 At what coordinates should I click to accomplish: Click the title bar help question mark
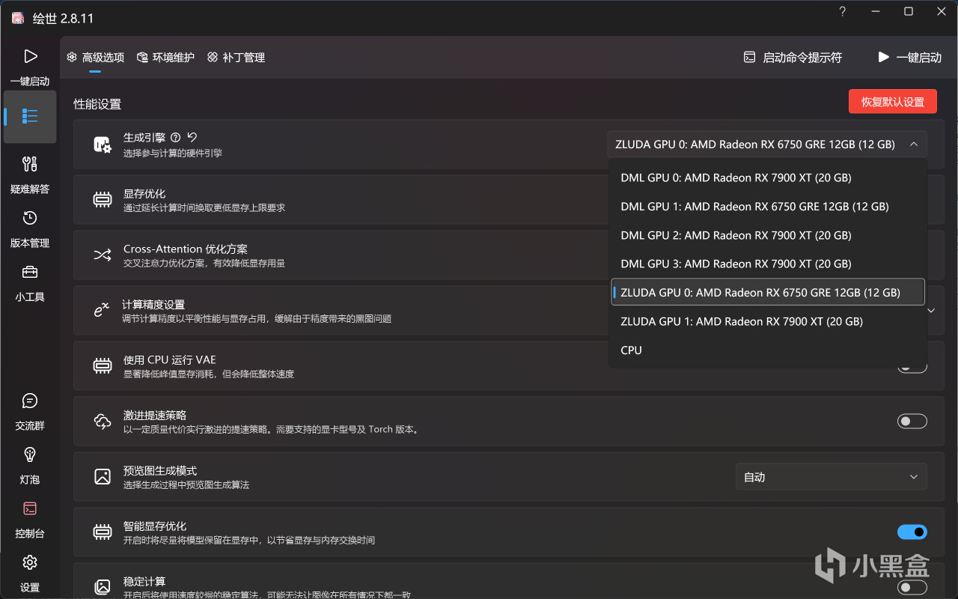[x=843, y=11]
